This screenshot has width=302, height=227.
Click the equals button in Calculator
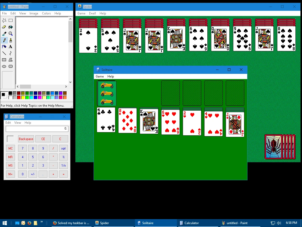[x=63, y=174]
